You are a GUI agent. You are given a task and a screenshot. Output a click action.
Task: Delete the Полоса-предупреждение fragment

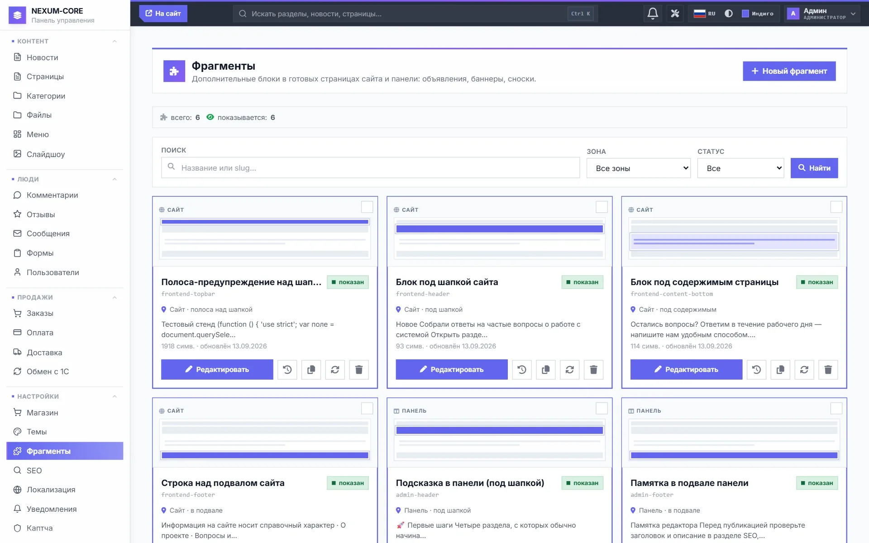(359, 370)
